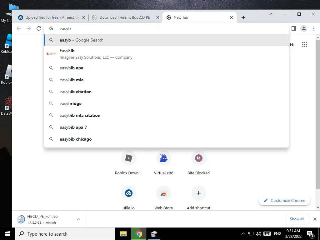Switch to Download Hiren's BootCD PE tab

point(126,17)
